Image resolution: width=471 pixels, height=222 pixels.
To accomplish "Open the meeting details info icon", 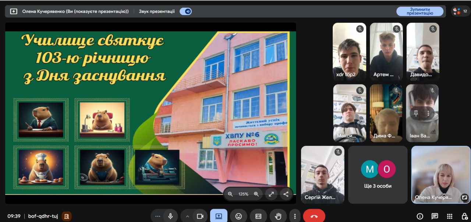I will click(420, 216).
